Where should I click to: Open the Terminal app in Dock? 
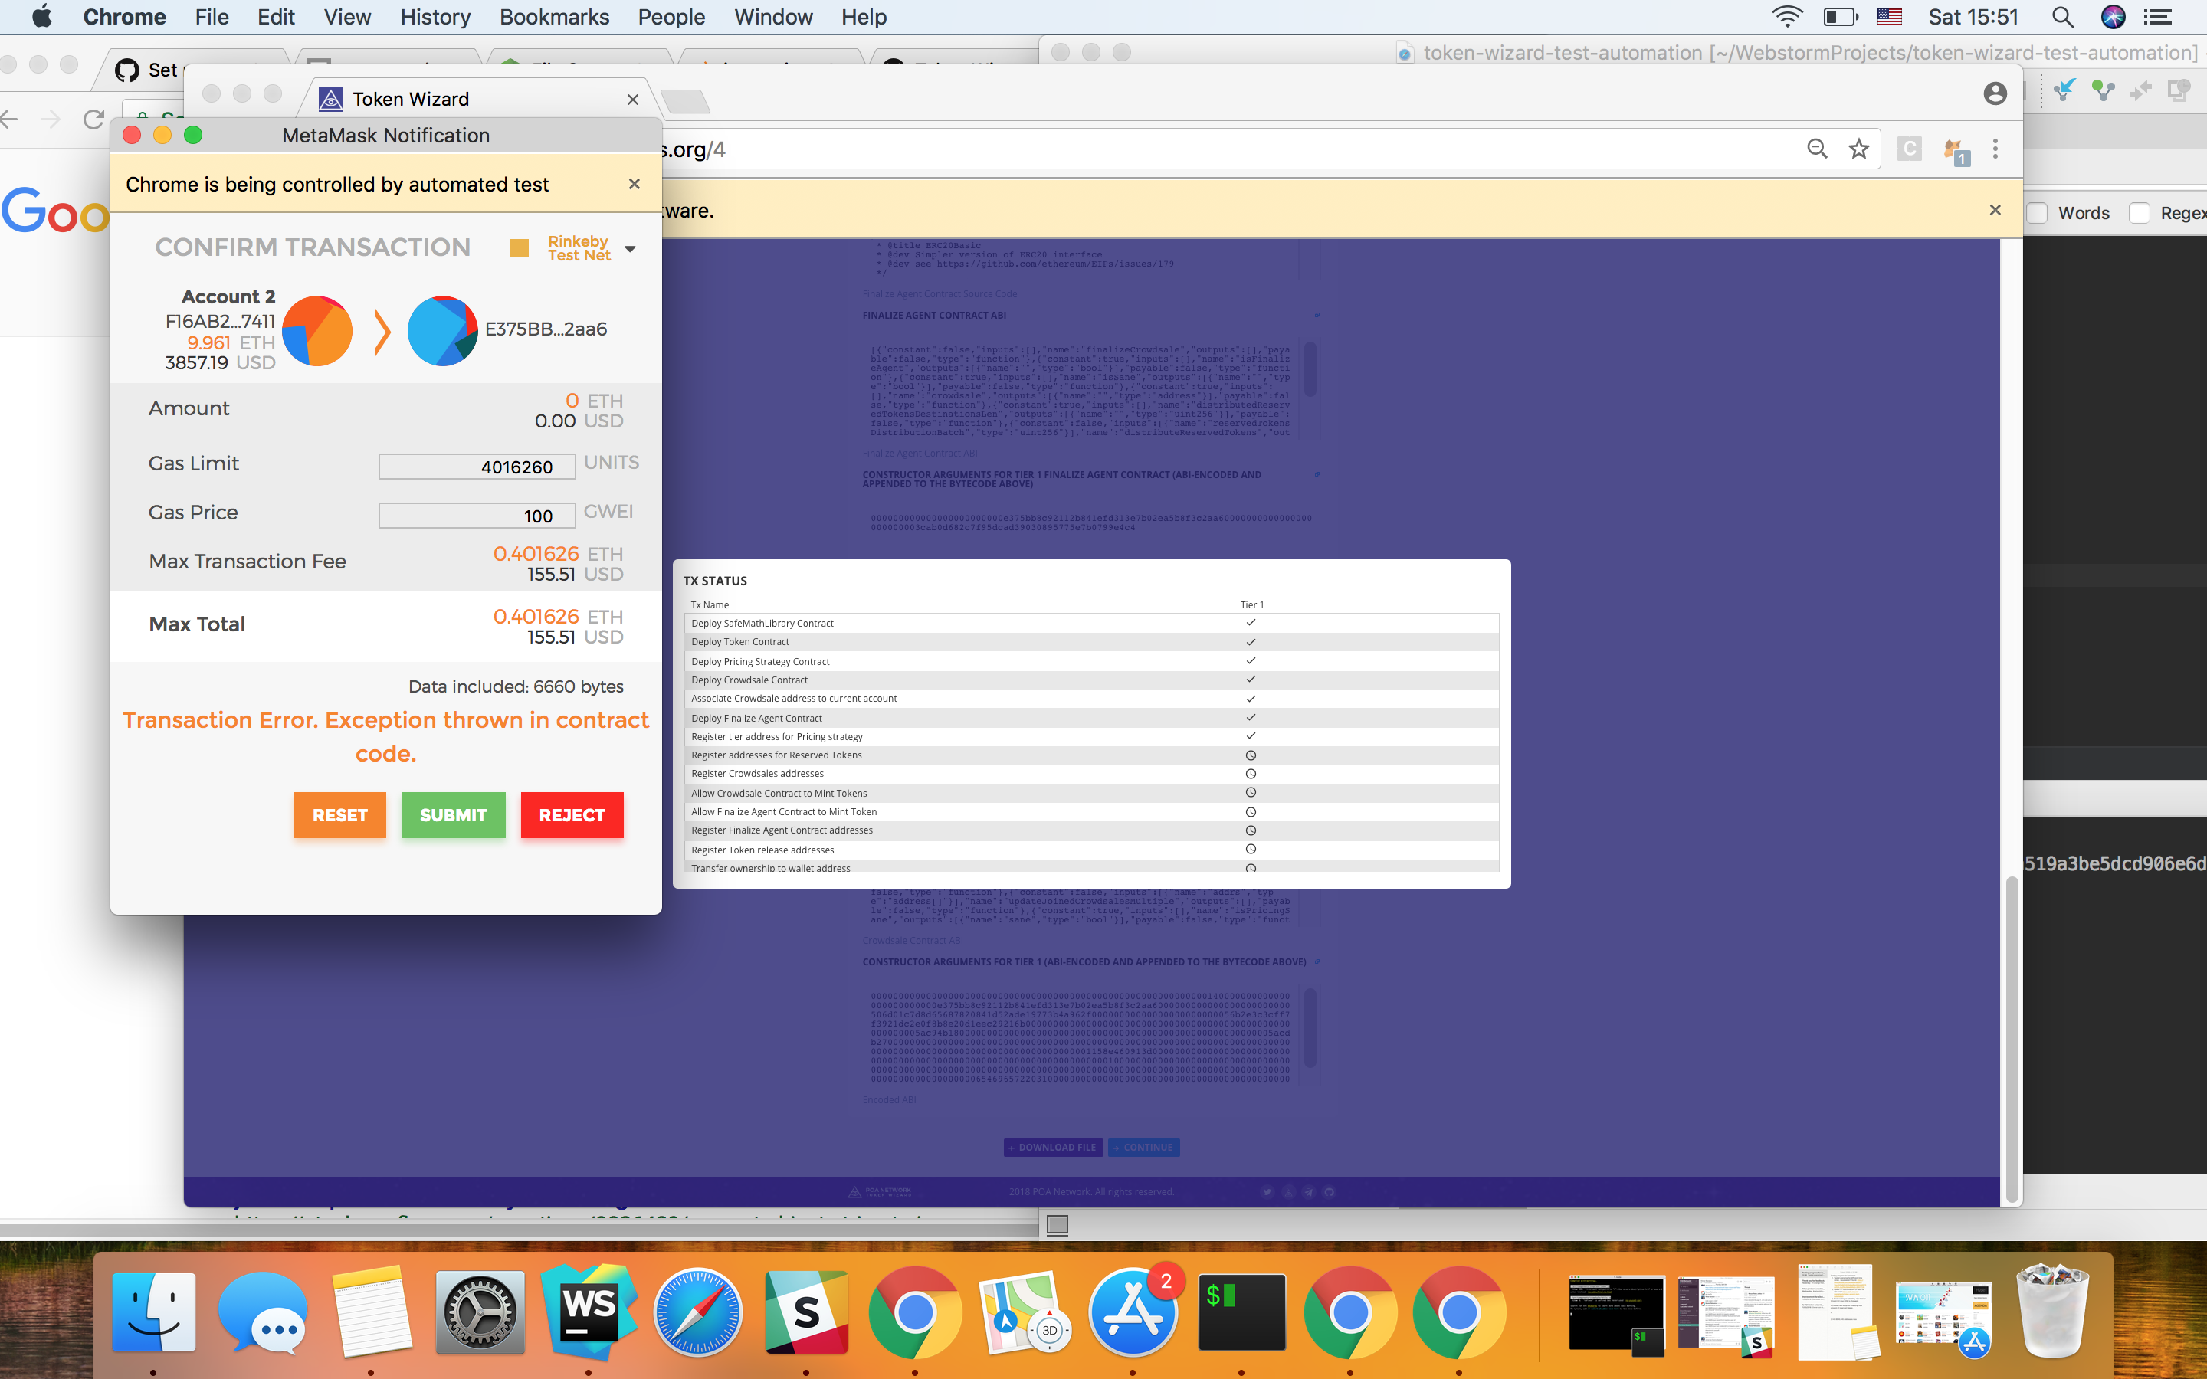point(1241,1312)
